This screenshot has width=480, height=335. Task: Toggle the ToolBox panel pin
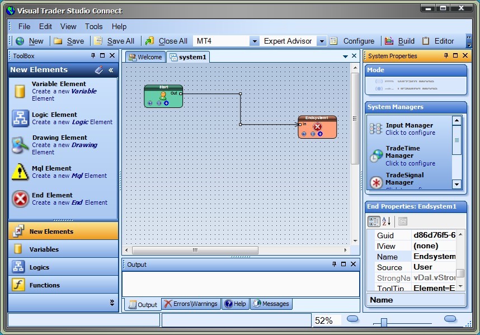click(x=93, y=55)
